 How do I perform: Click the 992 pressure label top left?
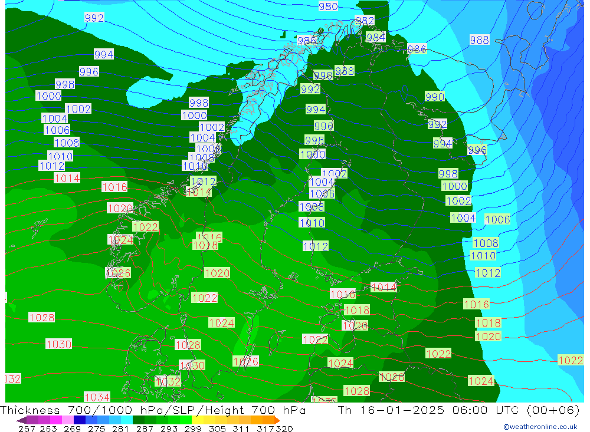[94, 18]
